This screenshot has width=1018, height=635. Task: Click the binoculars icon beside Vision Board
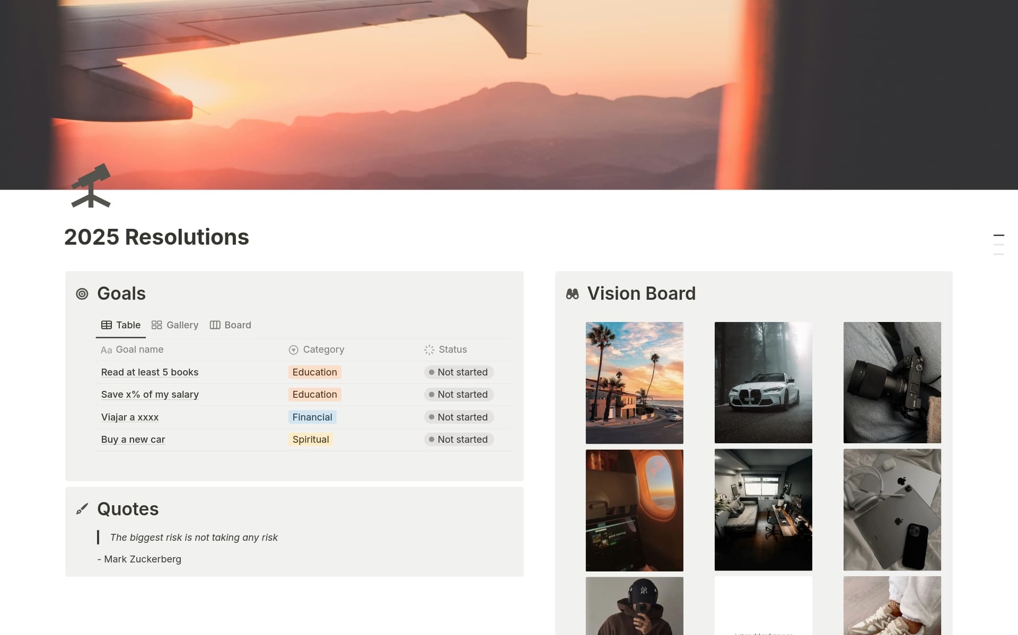click(572, 294)
